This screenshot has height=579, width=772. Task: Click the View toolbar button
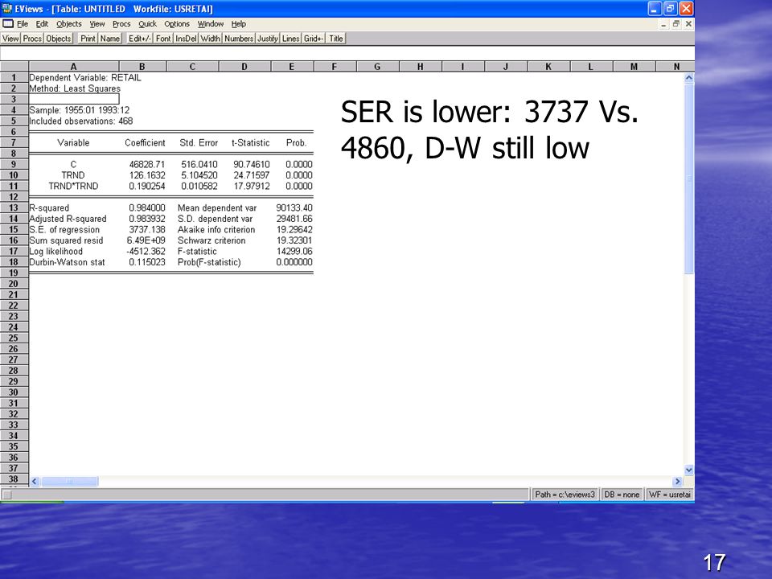[10, 39]
